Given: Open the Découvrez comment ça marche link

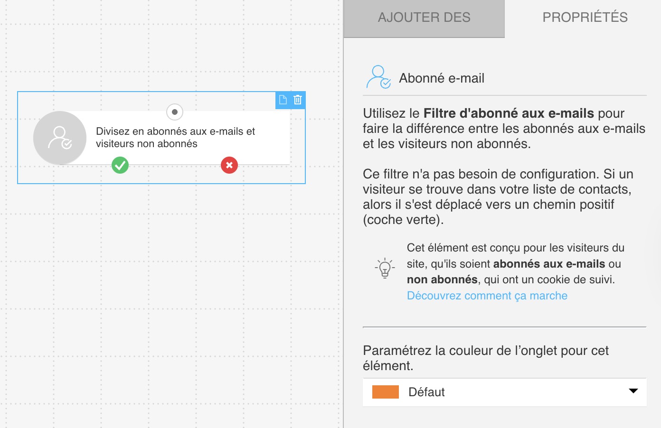Looking at the screenshot, I should (x=487, y=296).
